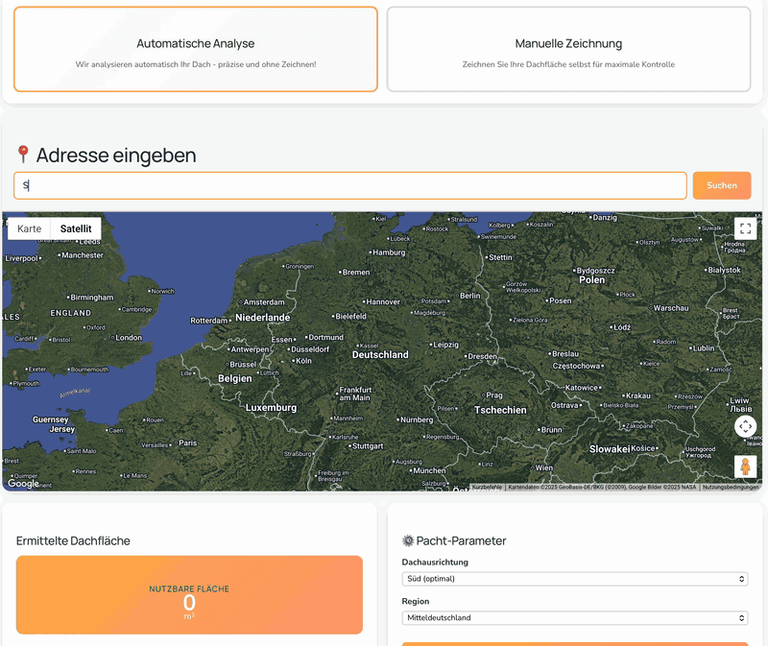Image resolution: width=768 pixels, height=646 pixels.
Task: Click the Leipzig label on the map
Action: click(445, 345)
